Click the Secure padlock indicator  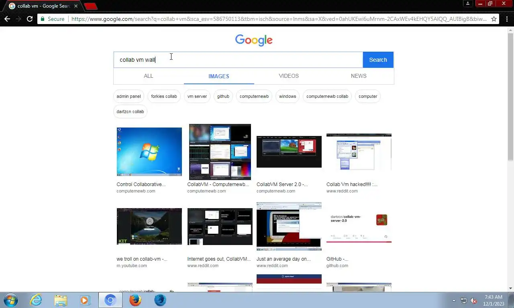[53, 19]
